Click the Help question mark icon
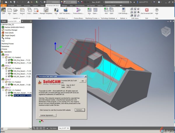The width and height of the screenshot is (175, 133). pyautogui.click(x=157, y=10)
